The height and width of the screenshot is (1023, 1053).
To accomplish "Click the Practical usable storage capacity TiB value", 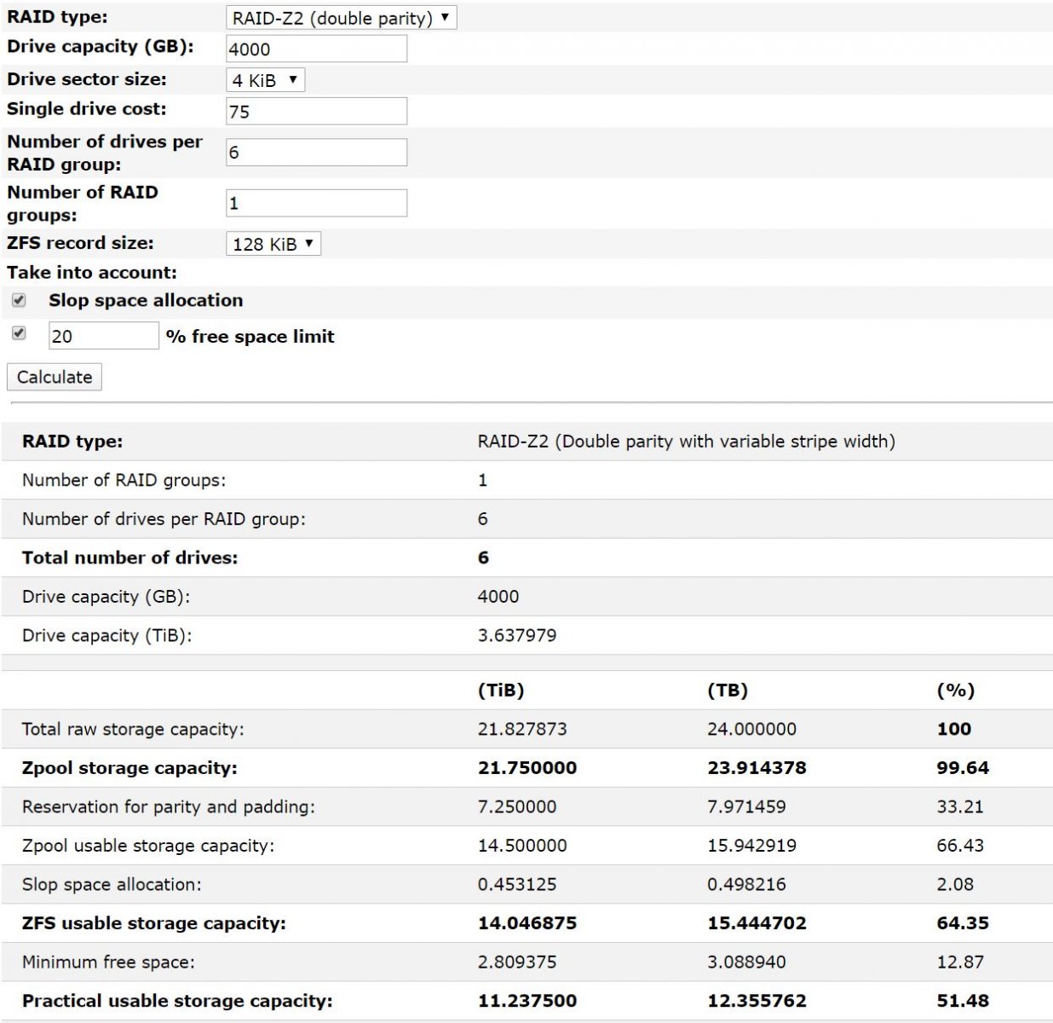I will (x=526, y=1001).
